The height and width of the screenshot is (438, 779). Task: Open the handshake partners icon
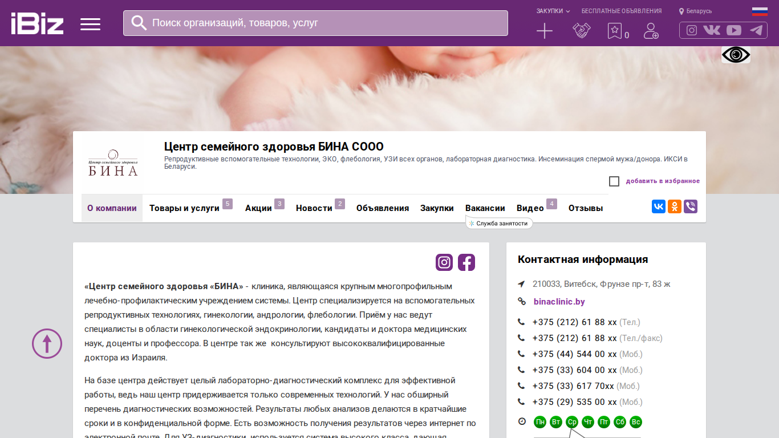tap(582, 31)
